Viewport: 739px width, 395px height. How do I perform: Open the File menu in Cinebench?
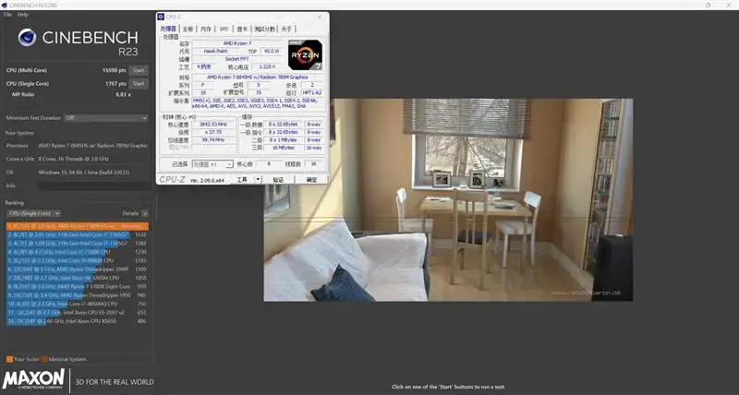pyautogui.click(x=7, y=15)
